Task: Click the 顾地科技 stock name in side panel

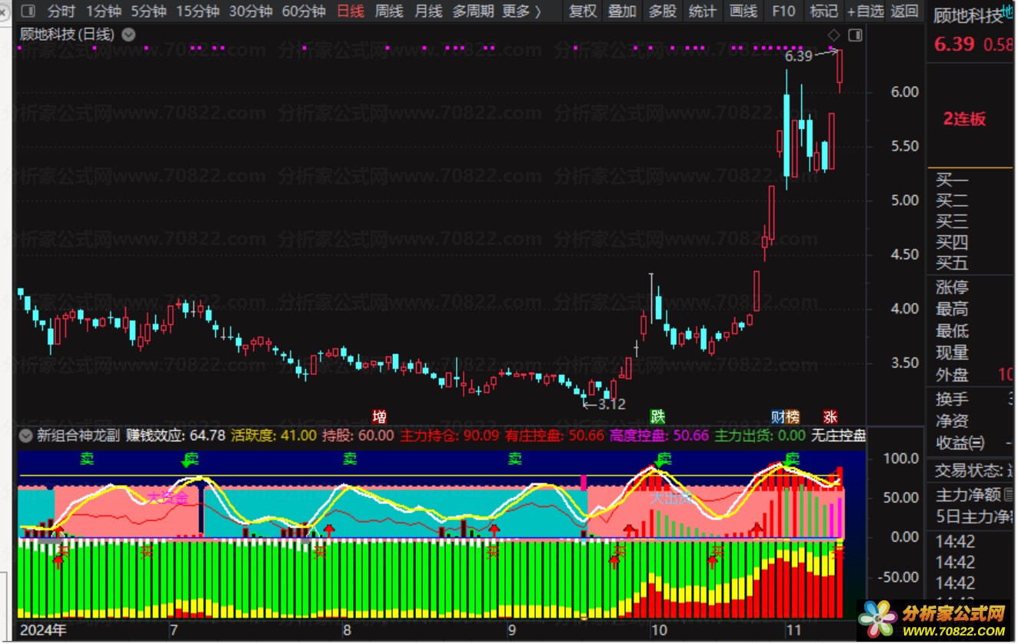Action: [967, 15]
